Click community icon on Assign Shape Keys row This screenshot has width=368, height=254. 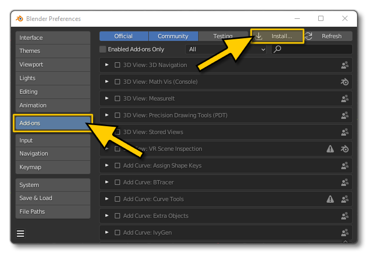[x=344, y=165]
